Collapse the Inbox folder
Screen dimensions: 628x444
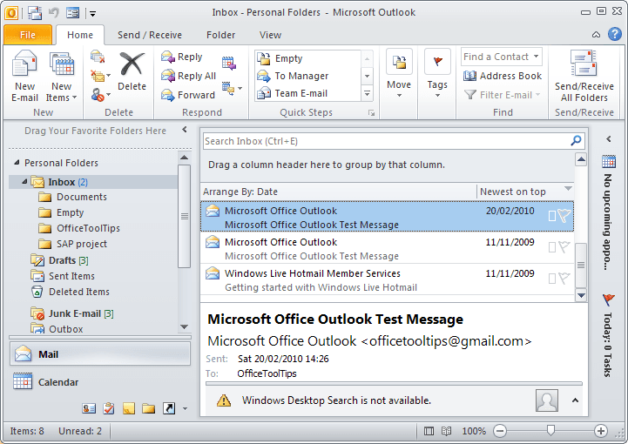click(24, 182)
